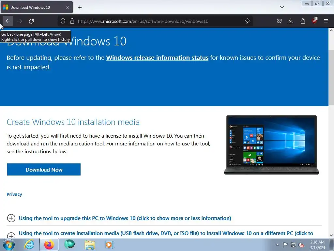The height and width of the screenshot is (251, 334).
Task: Open the list all tabs dropdown chevron
Action: coord(281,7)
